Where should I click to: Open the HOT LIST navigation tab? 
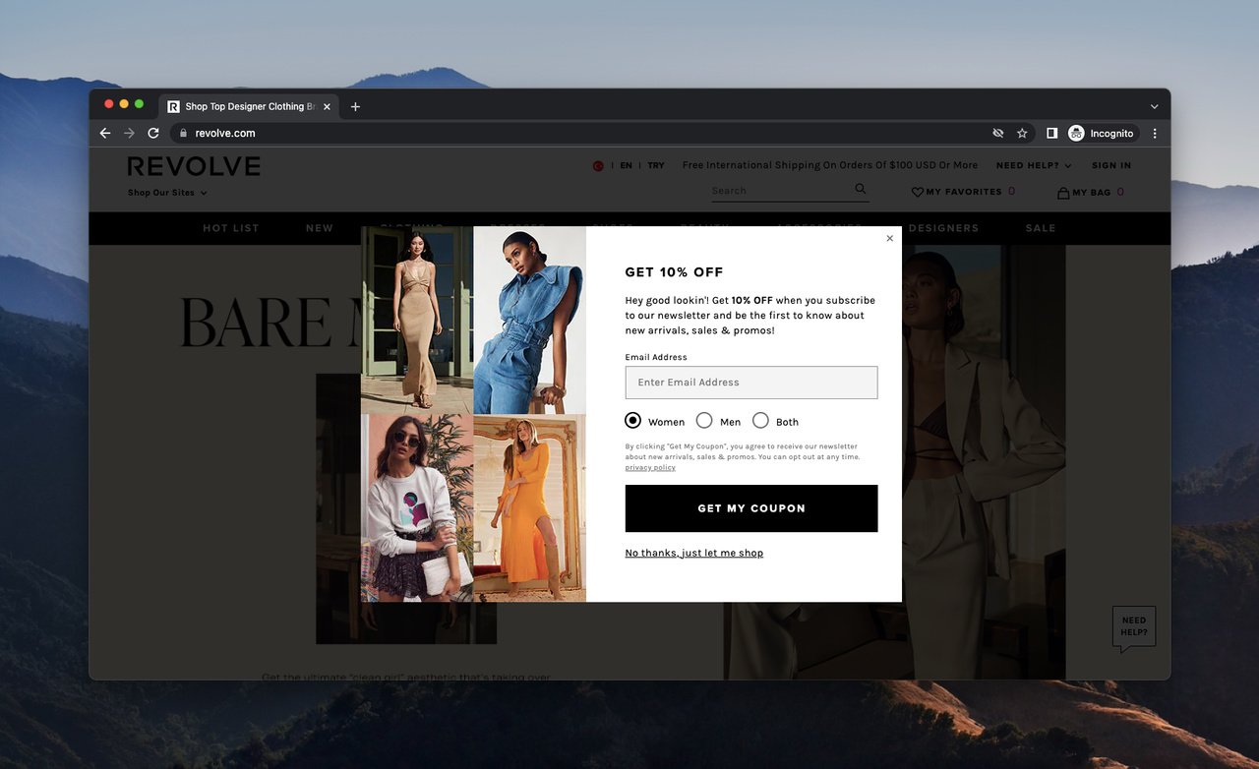pyautogui.click(x=230, y=227)
